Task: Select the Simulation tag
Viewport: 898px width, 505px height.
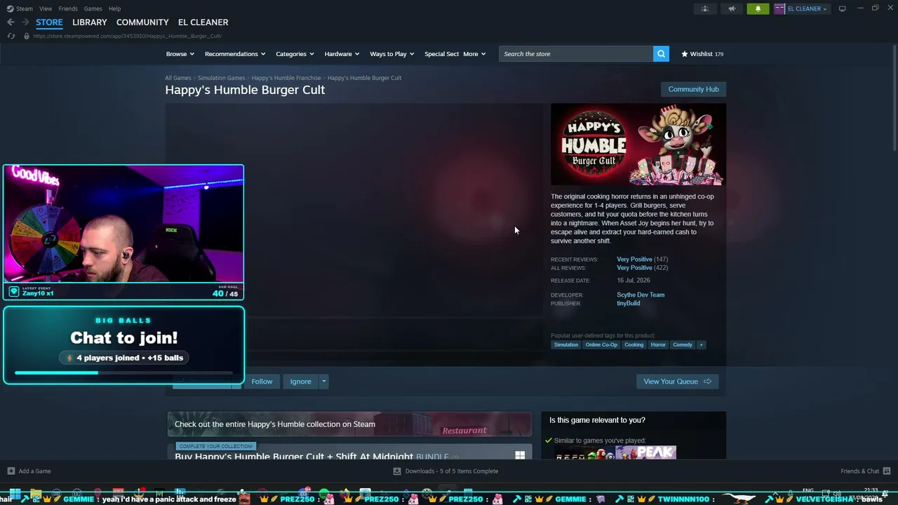Action: (566, 345)
